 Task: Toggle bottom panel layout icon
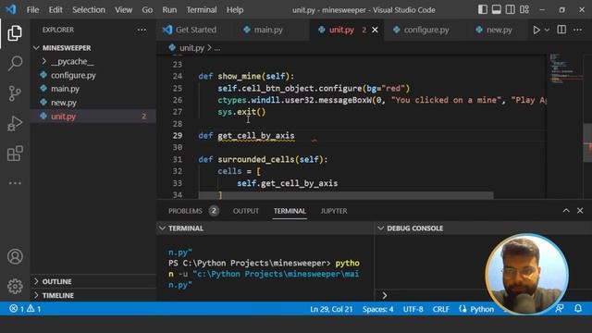pyautogui.click(x=497, y=9)
